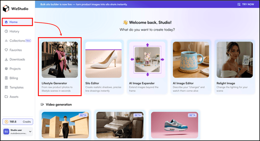The image size is (260, 141).
Task: Open the Relight Image portrait thumbnail
Action: [235, 60]
